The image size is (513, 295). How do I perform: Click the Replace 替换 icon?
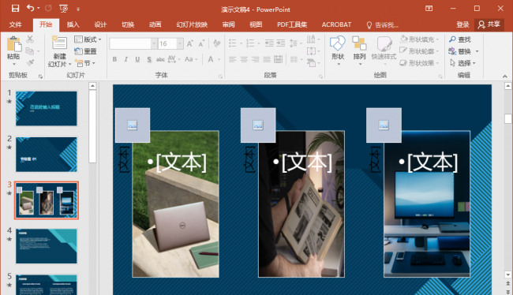tap(452, 51)
